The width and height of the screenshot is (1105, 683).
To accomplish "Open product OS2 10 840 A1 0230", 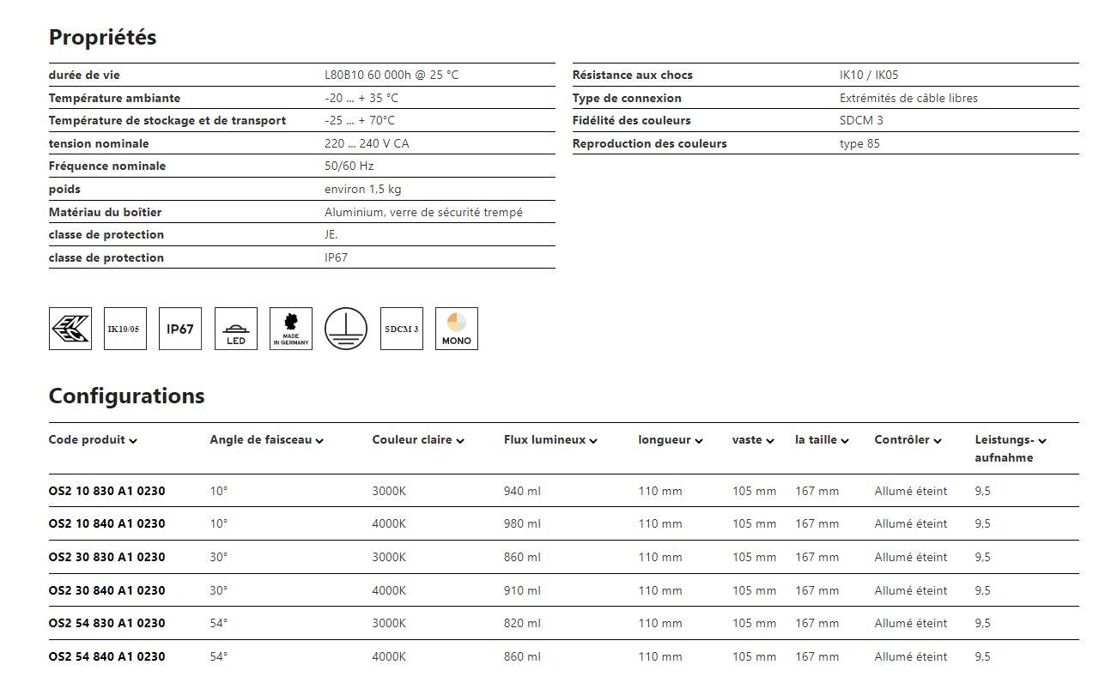I will (x=106, y=523).
